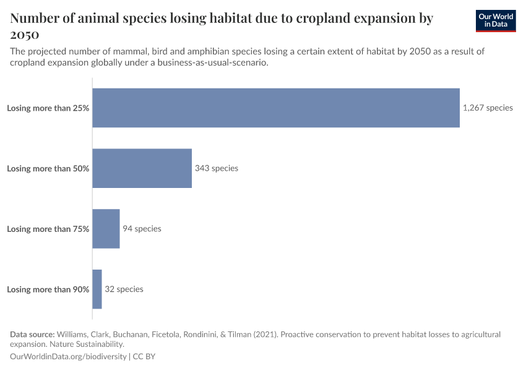The height and width of the screenshot is (371, 526).
Task: Open the OurWorldinData.org/biodiversity link
Action: coord(68,357)
